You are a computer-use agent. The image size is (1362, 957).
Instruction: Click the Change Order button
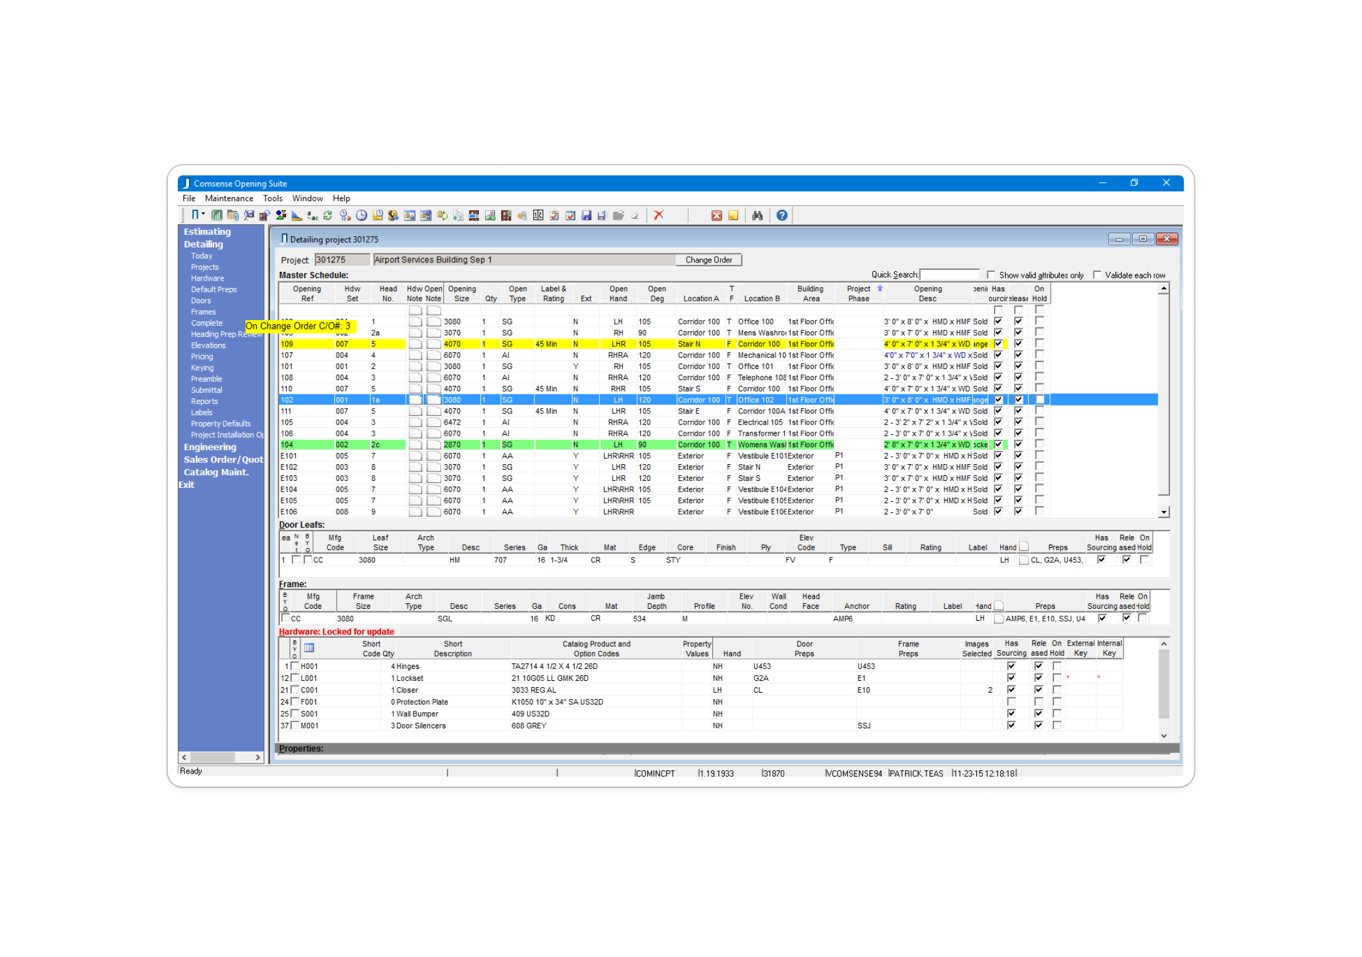(709, 260)
